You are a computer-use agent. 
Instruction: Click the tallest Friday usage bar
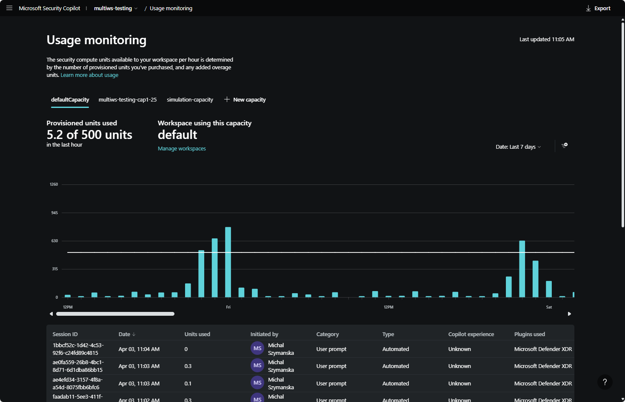click(x=228, y=262)
